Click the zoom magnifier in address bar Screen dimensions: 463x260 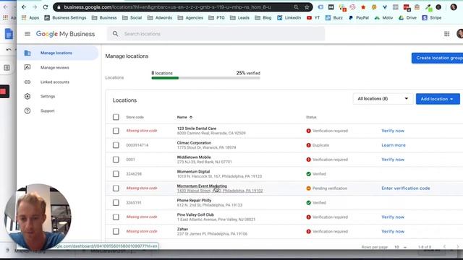point(296,7)
